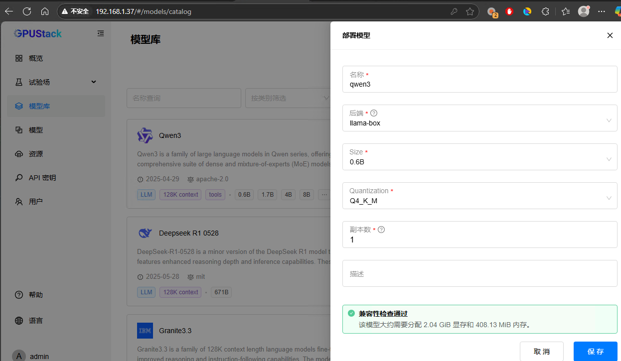
Task: Click the red hand extension icon
Action: tap(509, 11)
